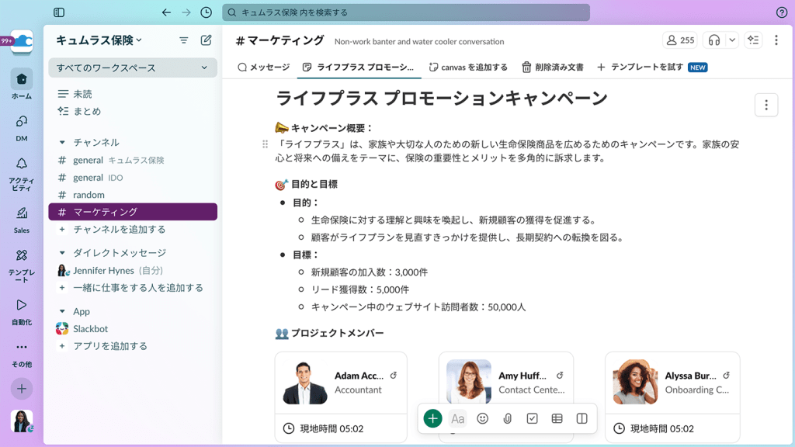Attach file with the paperclip icon
This screenshot has width=795, height=447.
click(507, 418)
